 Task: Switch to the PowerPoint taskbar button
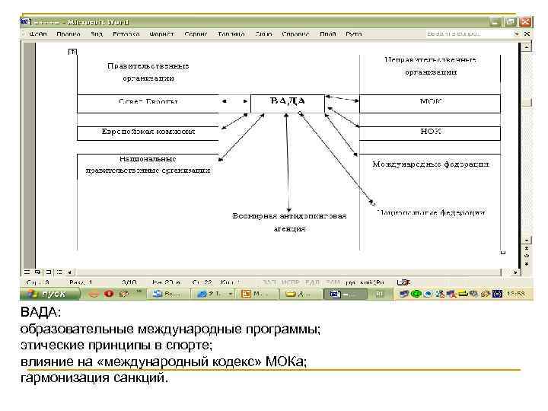(257, 295)
